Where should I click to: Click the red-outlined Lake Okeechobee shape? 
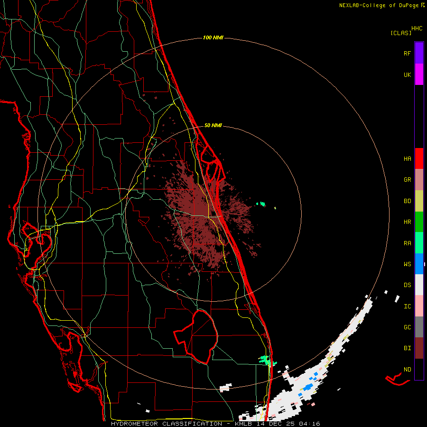pos(196,337)
